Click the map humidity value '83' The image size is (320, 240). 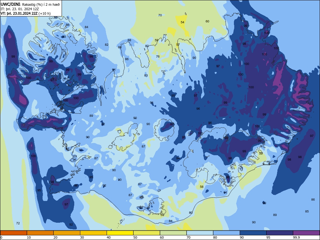point(146,75)
